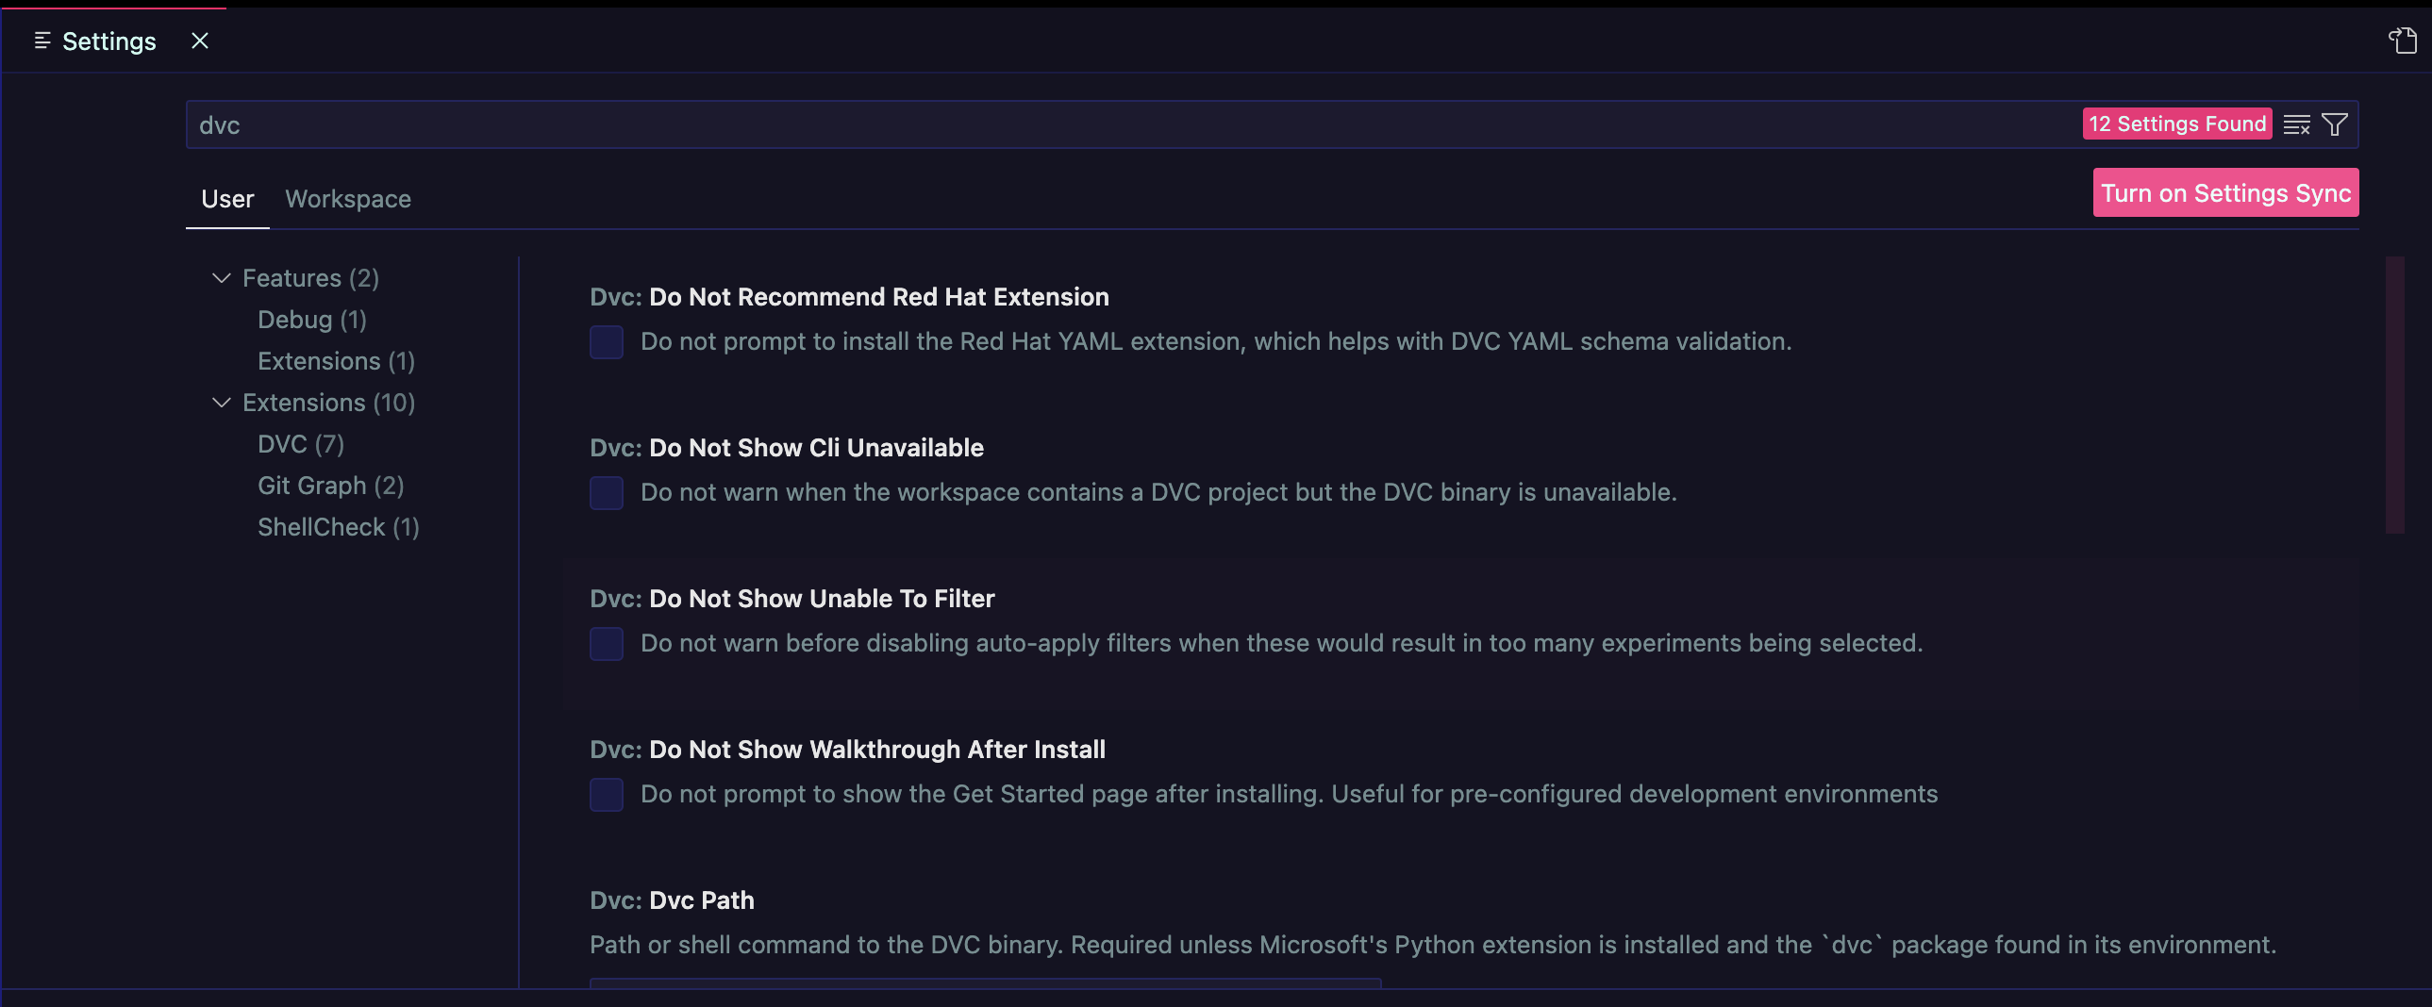Select the Features (2) tree label
The width and height of the screenshot is (2432, 1007).
point(310,277)
